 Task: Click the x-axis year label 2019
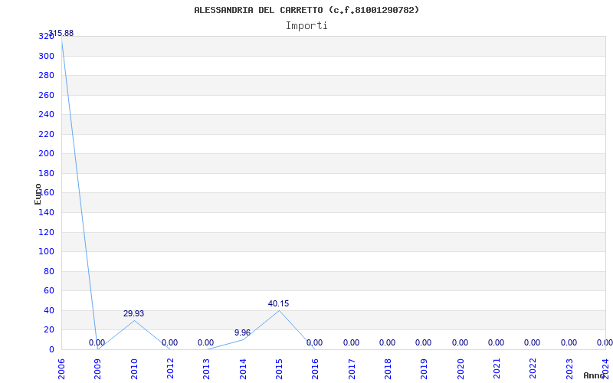[425, 368]
